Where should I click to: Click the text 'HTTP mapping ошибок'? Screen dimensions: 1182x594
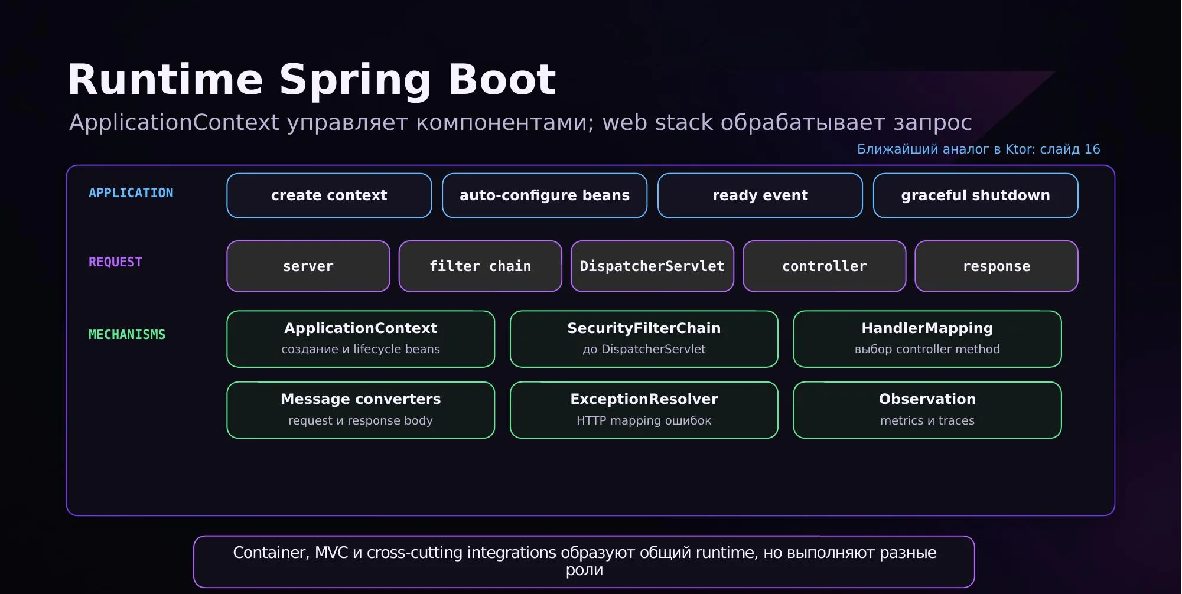pos(644,420)
